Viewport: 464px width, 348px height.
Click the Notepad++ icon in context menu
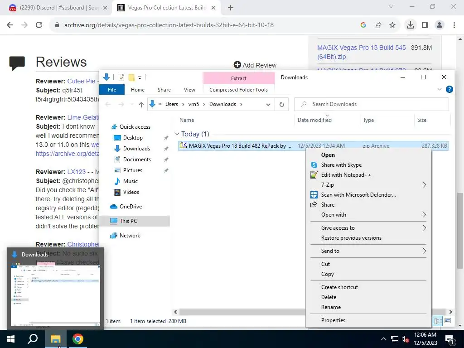[314, 175]
